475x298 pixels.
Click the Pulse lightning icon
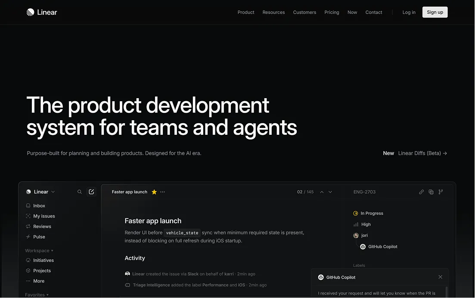pos(28,236)
